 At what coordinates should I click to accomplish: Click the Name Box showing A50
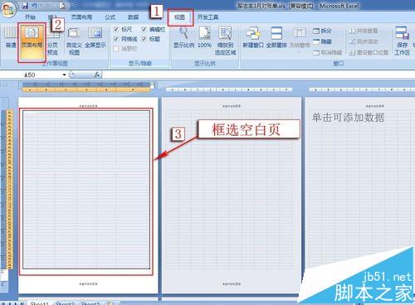pos(30,75)
